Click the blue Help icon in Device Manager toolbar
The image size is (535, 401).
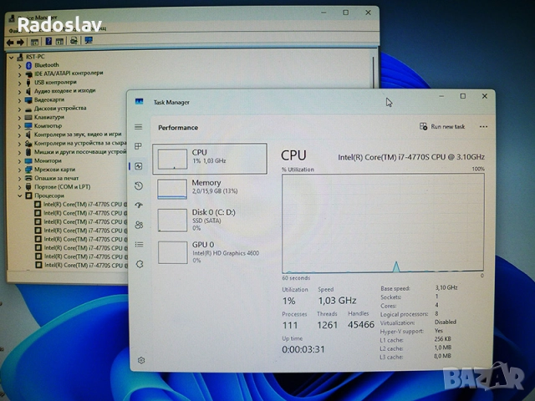point(48,42)
